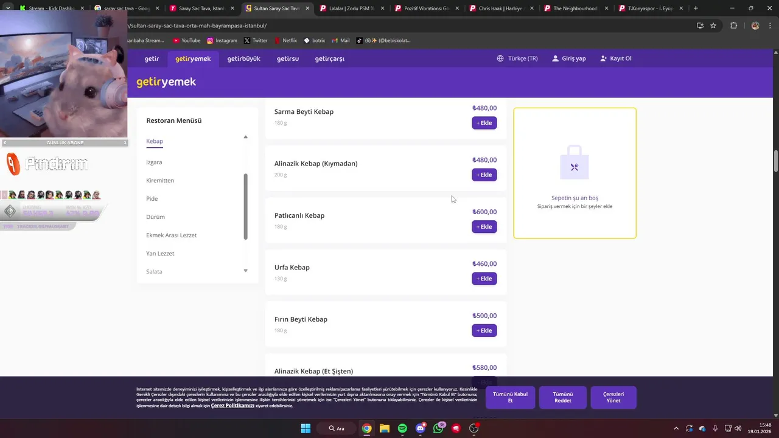Click the menu list scroll-up arrow
The width and height of the screenshot is (779, 438).
246,137
